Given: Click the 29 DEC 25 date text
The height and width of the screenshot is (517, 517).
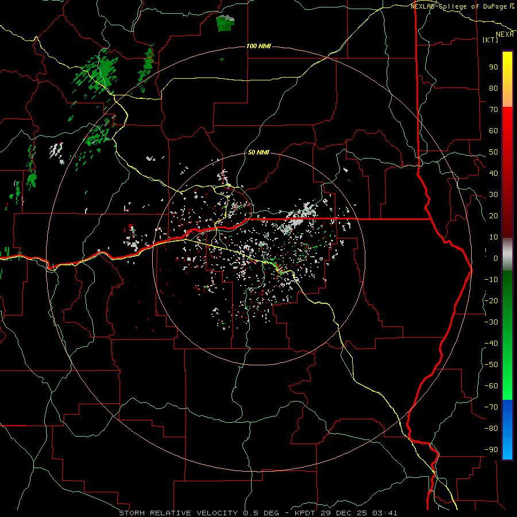Looking at the screenshot, I should [x=344, y=513].
